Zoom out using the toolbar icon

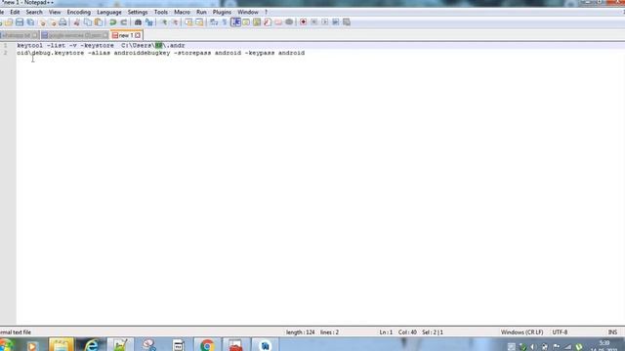point(175,22)
